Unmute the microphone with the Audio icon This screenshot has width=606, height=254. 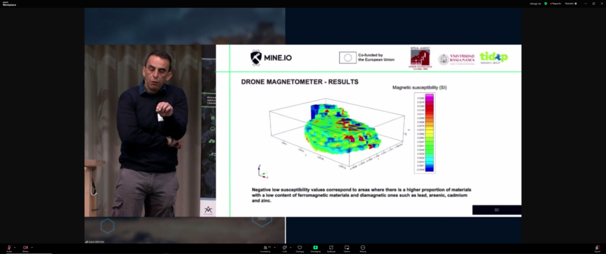click(x=9, y=247)
